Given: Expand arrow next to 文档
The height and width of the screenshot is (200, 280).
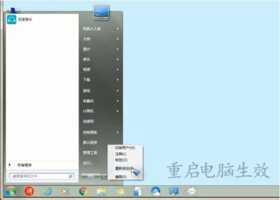Looking at the screenshot, I should (118, 39).
